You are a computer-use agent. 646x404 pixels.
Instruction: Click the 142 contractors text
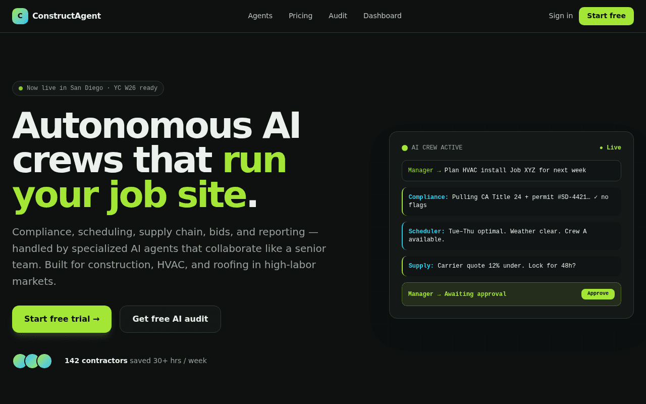tap(96, 361)
